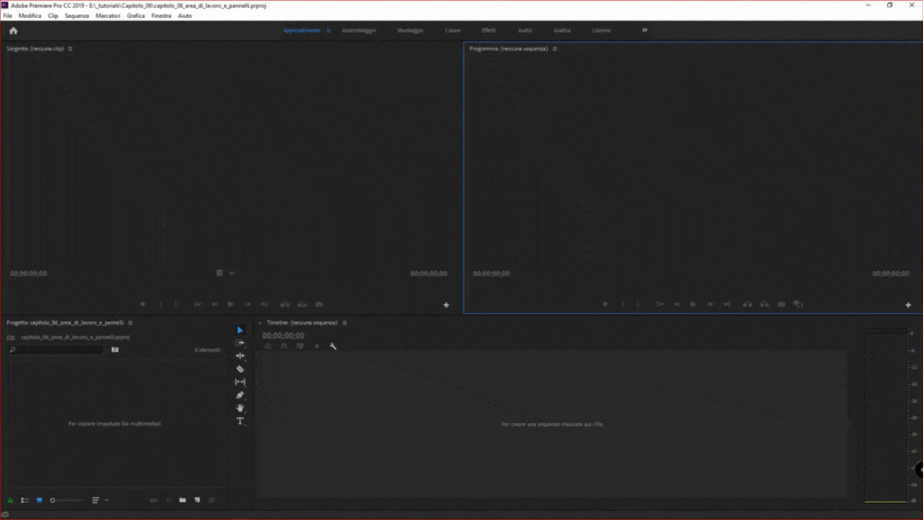This screenshot has width=924, height=520.
Task: Select the Razor tool
Action: click(x=240, y=368)
